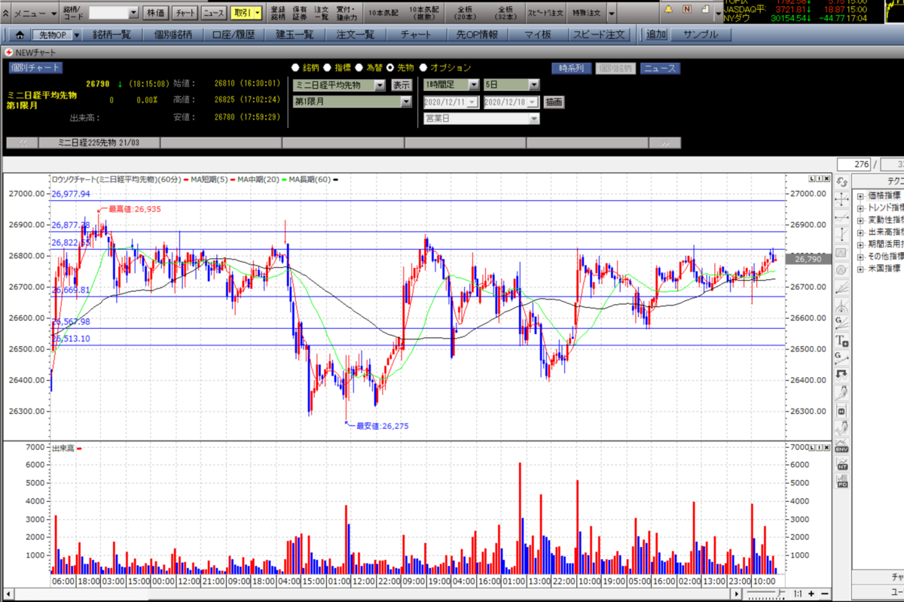
Task: Page the symbol tabs right with the >> arrow
Action: pos(664,142)
